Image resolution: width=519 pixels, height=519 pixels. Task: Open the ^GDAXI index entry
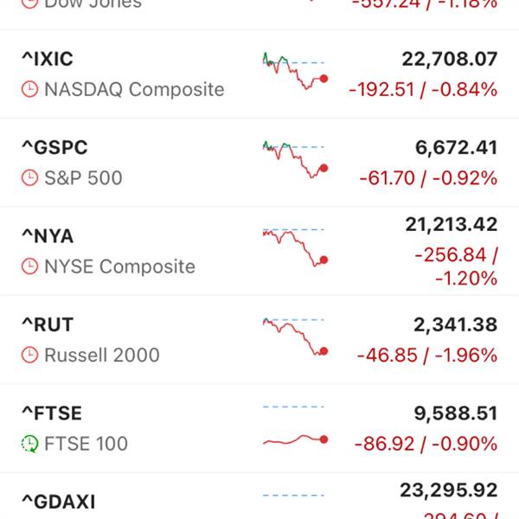[58, 502]
